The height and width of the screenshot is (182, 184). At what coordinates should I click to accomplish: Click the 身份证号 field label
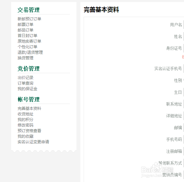(174, 48)
